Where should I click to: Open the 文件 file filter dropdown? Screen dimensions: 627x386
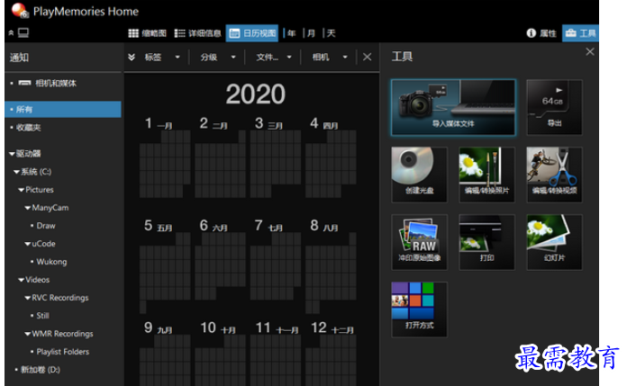click(x=274, y=58)
